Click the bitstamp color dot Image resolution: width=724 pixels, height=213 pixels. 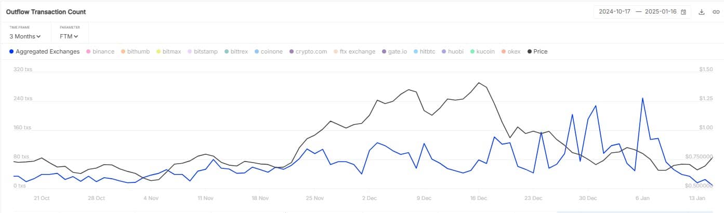(x=189, y=51)
